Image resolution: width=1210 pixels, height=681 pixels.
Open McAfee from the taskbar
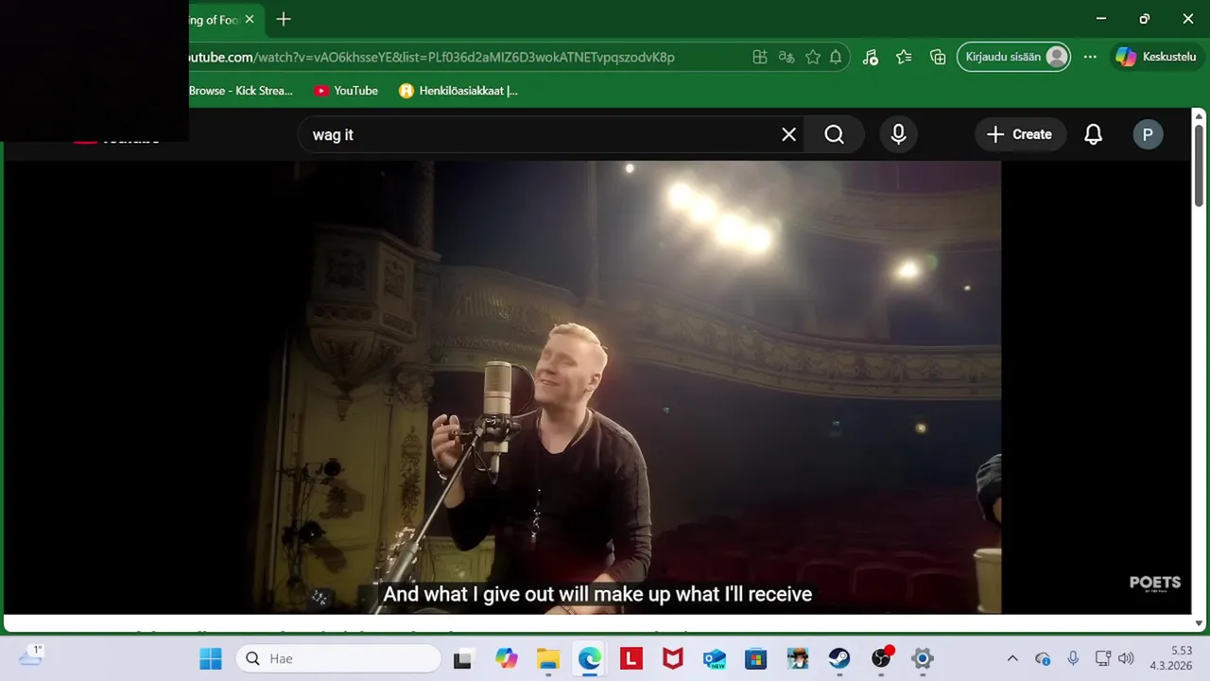point(673,658)
